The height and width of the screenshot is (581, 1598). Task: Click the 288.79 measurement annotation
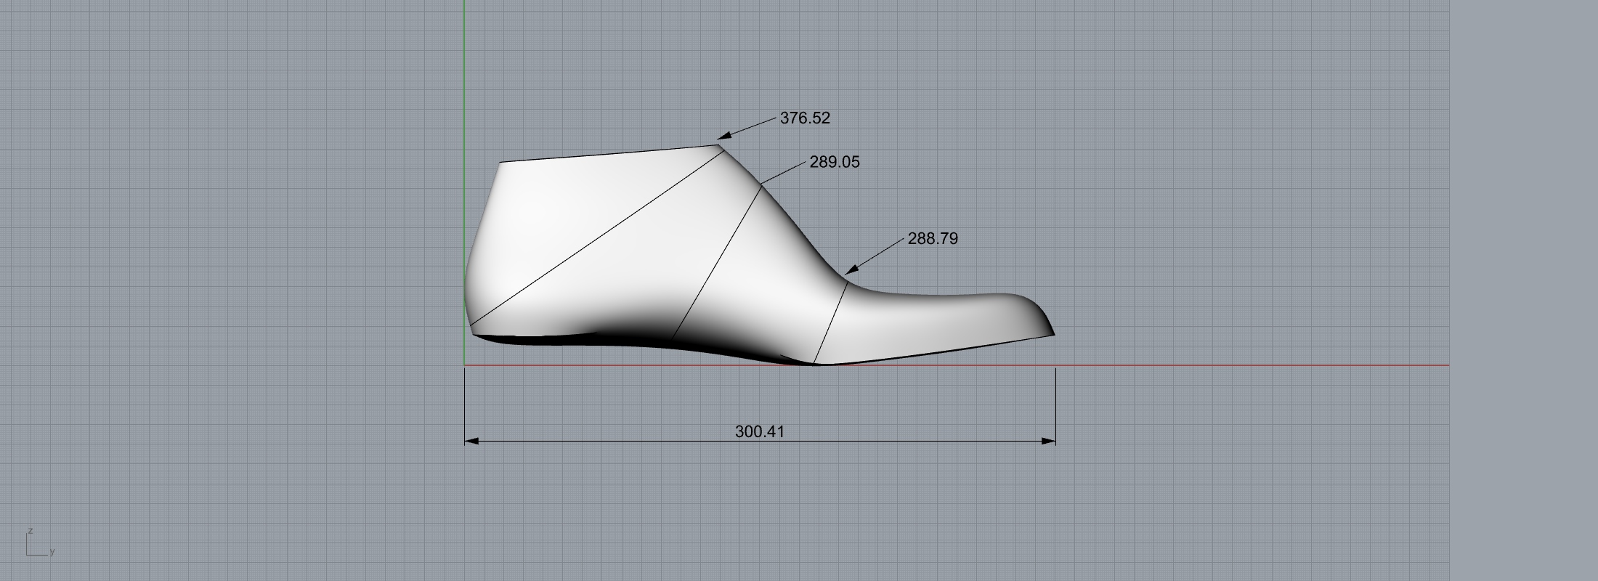coord(933,238)
